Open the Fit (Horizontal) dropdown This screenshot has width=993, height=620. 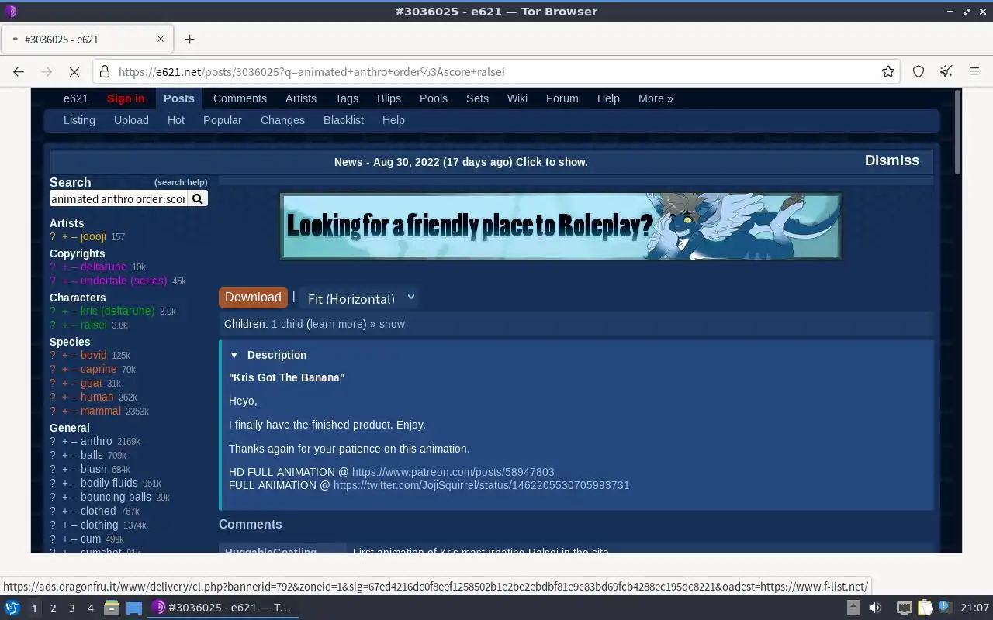360,298
